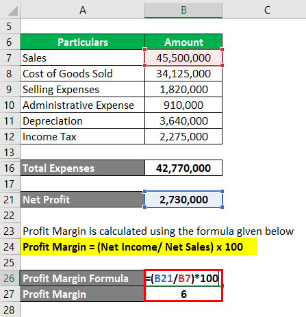Viewport: 306px width, 317px height.
Task: Select row 25 header
Action: pyautogui.click(x=10, y=262)
